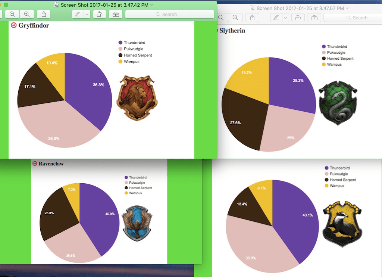Zoom in in the front Preview window
The width and height of the screenshot is (382, 277).
point(27,15)
